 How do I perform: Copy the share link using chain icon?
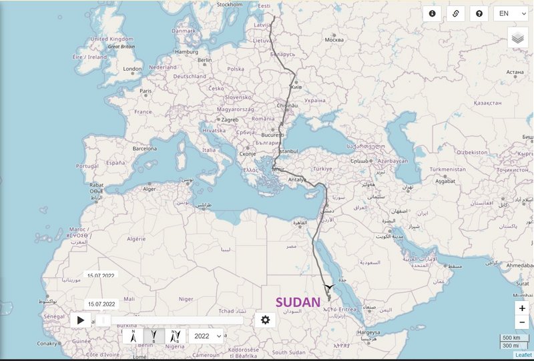pos(456,13)
